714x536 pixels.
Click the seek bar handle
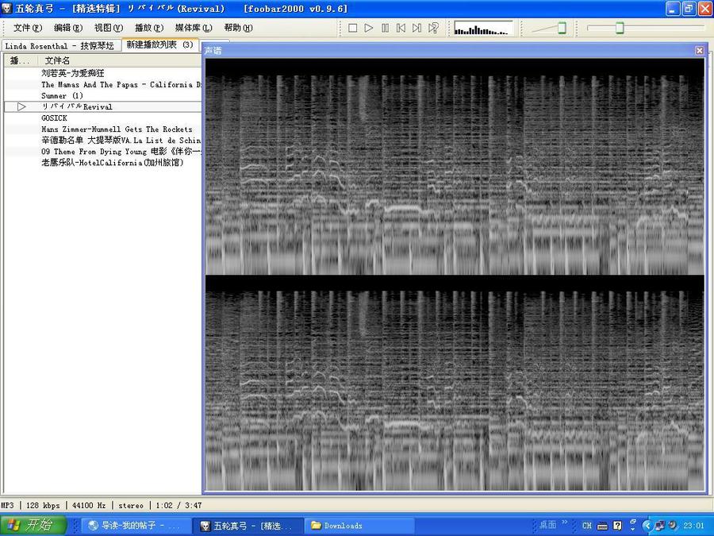(x=620, y=29)
